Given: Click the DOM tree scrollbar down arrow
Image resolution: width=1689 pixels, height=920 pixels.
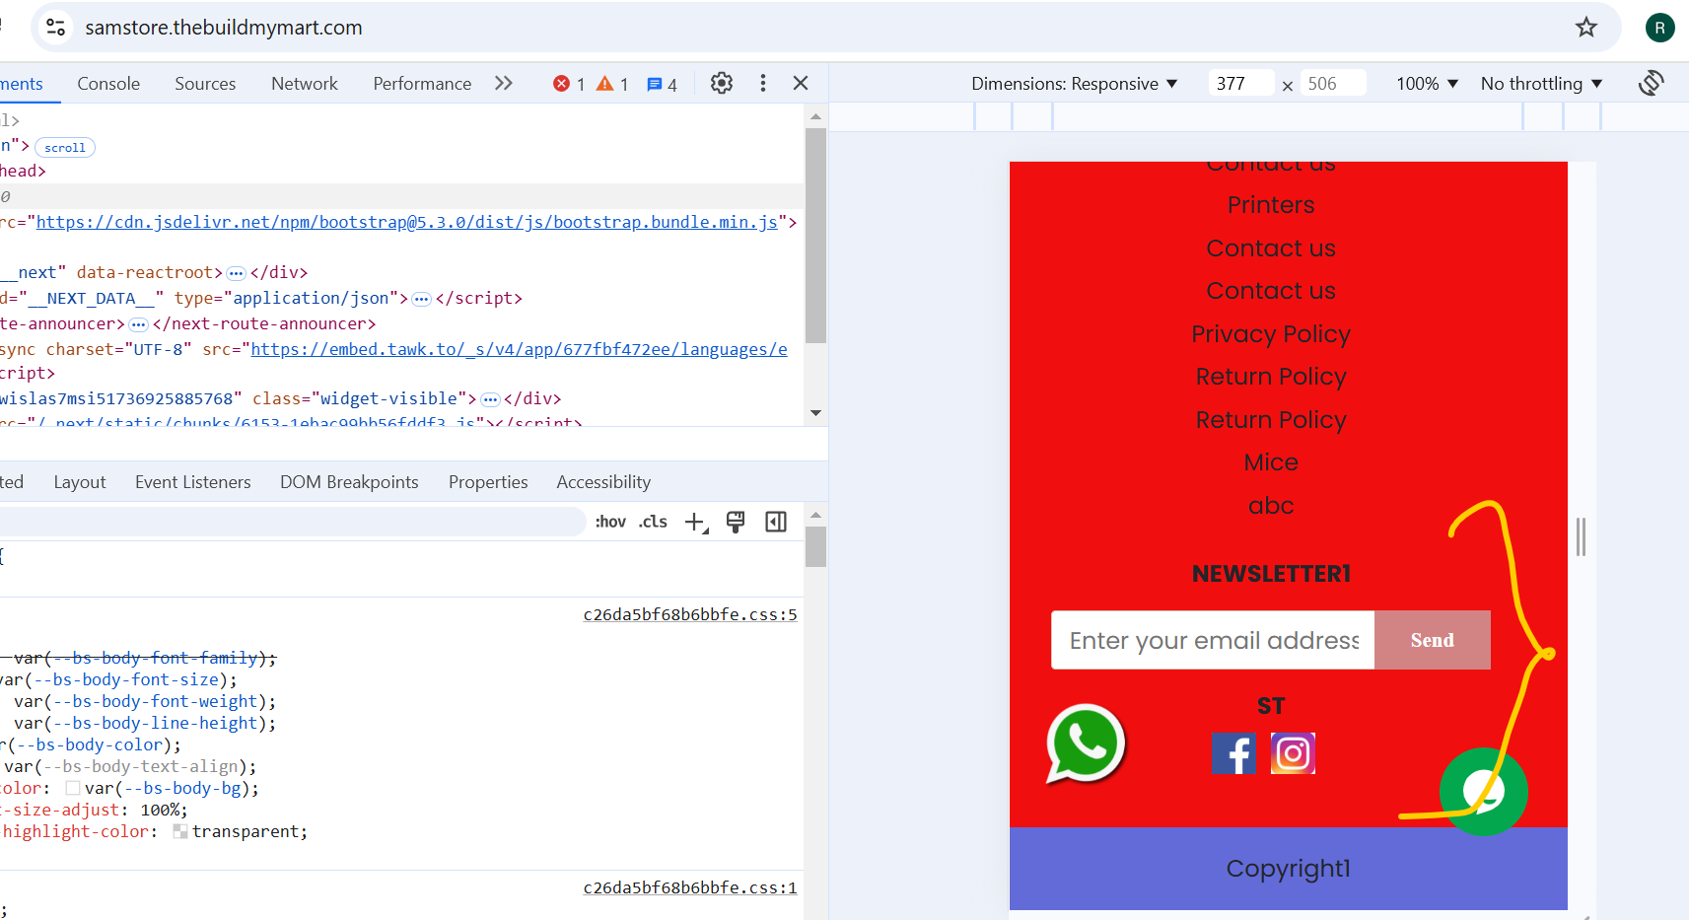Looking at the screenshot, I should coord(815,413).
